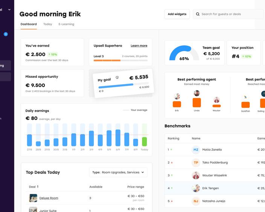Screen dimensions: 265x212
Task: Click the search magnifier icon
Action: pyautogui.click(x=198, y=14)
